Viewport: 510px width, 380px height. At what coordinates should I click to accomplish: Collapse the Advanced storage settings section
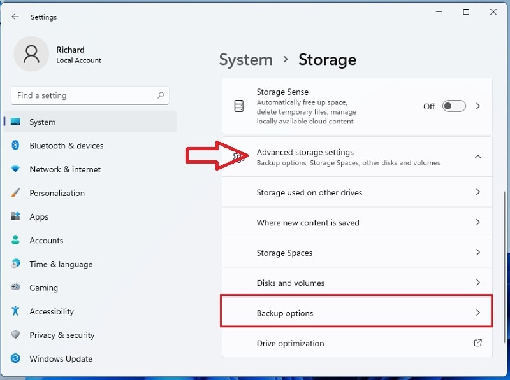pos(478,157)
